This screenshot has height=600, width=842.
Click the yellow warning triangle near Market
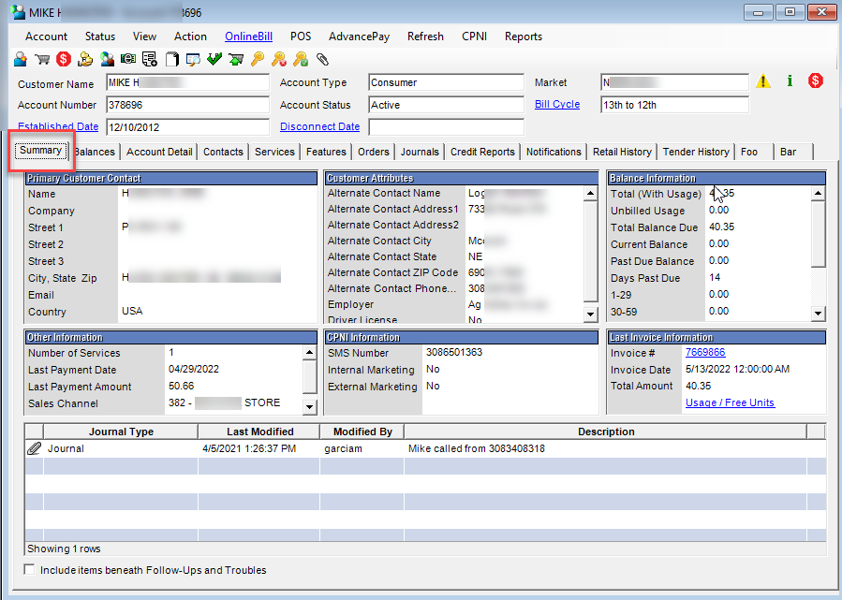tap(763, 81)
